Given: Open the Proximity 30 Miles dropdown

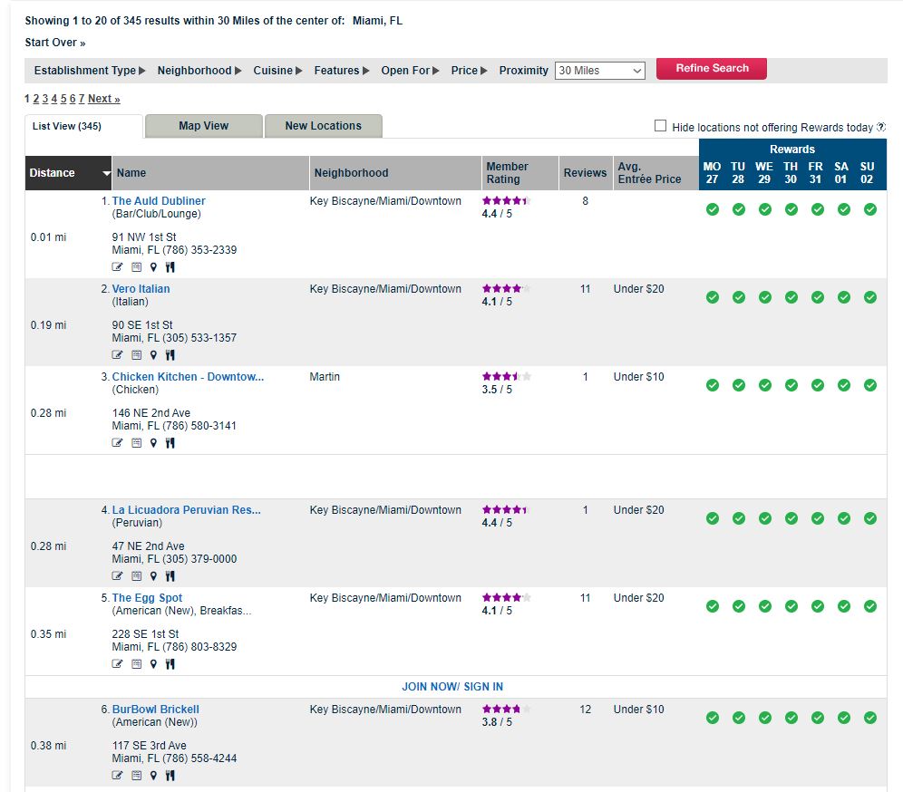Looking at the screenshot, I should 599,71.
